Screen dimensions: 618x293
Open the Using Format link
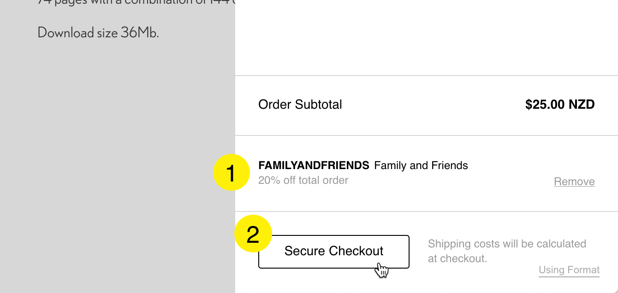click(x=569, y=270)
